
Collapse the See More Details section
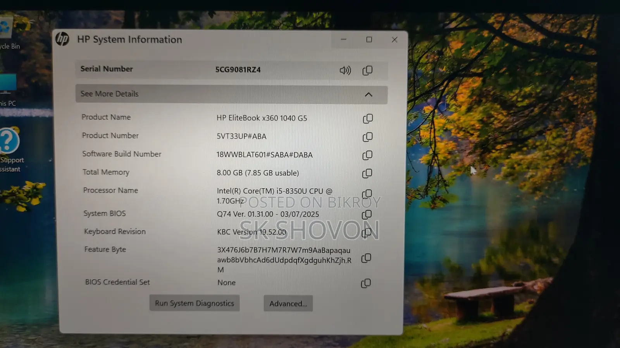coord(231,94)
